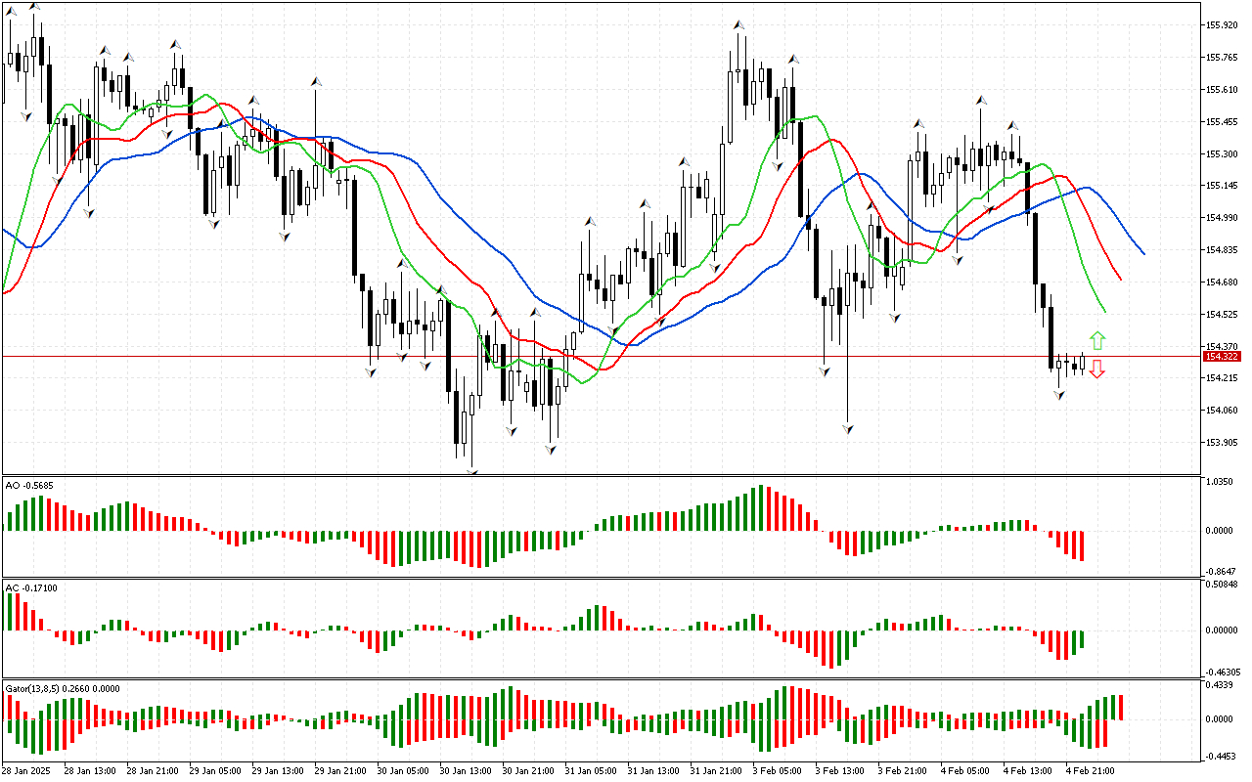Click the 154.525 price scale label
The width and height of the screenshot is (1252, 782).
pyautogui.click(x=1222, y=315)
